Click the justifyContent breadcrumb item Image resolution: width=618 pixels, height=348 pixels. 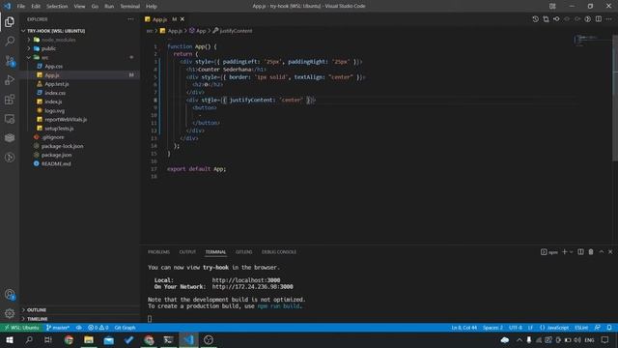(233, 31)
